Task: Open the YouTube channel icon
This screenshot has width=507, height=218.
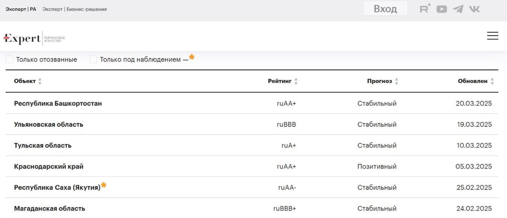Action: point(441,9)
